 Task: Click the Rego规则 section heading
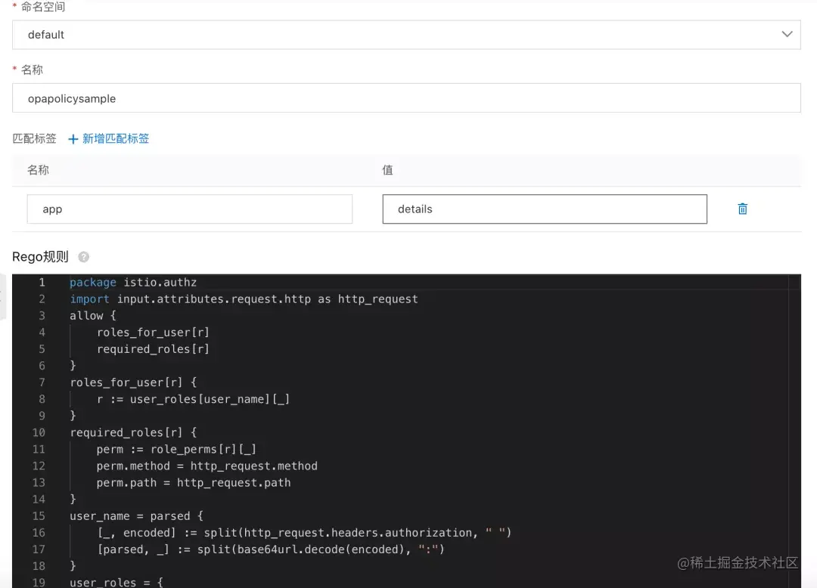(40, 256)
